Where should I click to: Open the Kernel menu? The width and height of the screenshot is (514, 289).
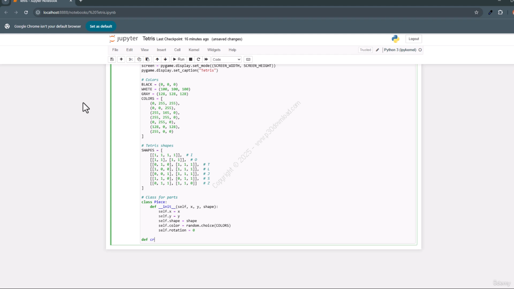194,50
